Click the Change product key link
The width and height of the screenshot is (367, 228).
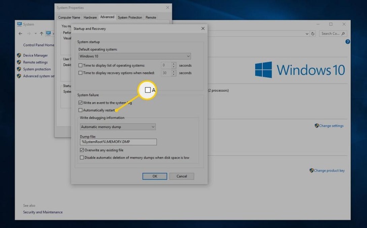[x=329, y=171]
